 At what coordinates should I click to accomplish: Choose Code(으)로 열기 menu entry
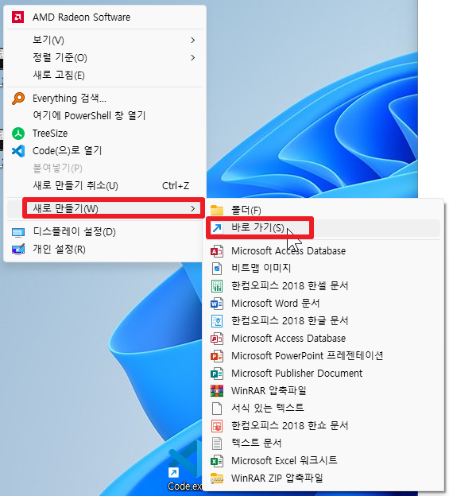coord(105,151)
